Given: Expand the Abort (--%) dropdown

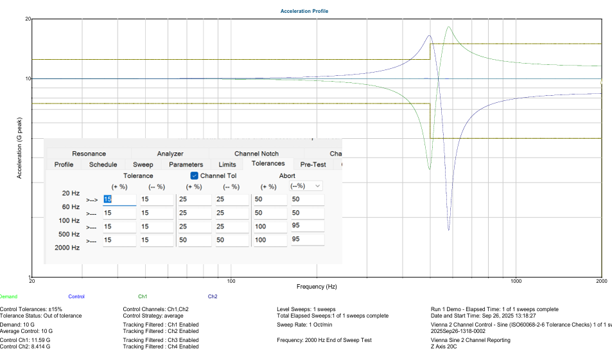Looking at the screenshot, I should click(x=306, y=186).
